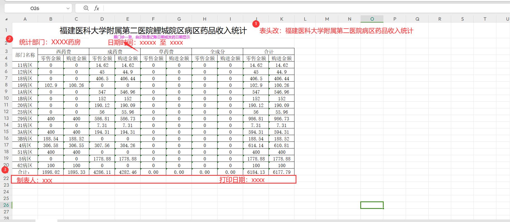Click the 11病区 cell
The height and width of the screenshot is (222, 510).
pos(25,65)
